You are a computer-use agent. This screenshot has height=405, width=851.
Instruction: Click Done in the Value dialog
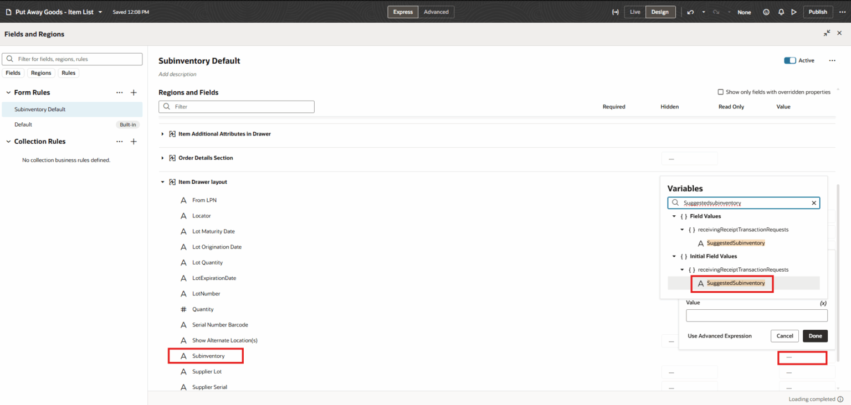[x=815, y=336]
